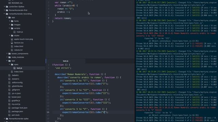
Task: Open favicon.ico in the tree
Action: tap(19, 43)
